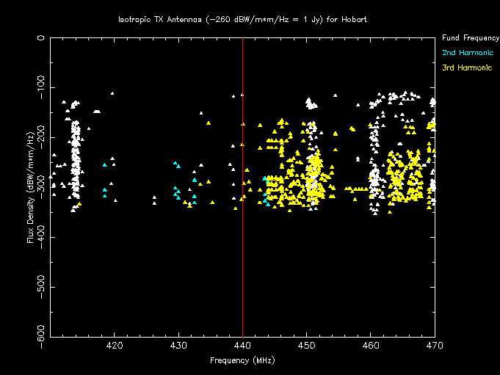Click the "Frequency (MHz)" x-axis label
The image size is (500, 375).
(x=242, y=360)
